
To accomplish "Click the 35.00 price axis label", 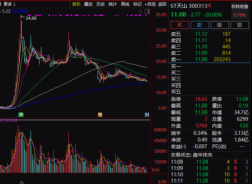I will [161, 15].
